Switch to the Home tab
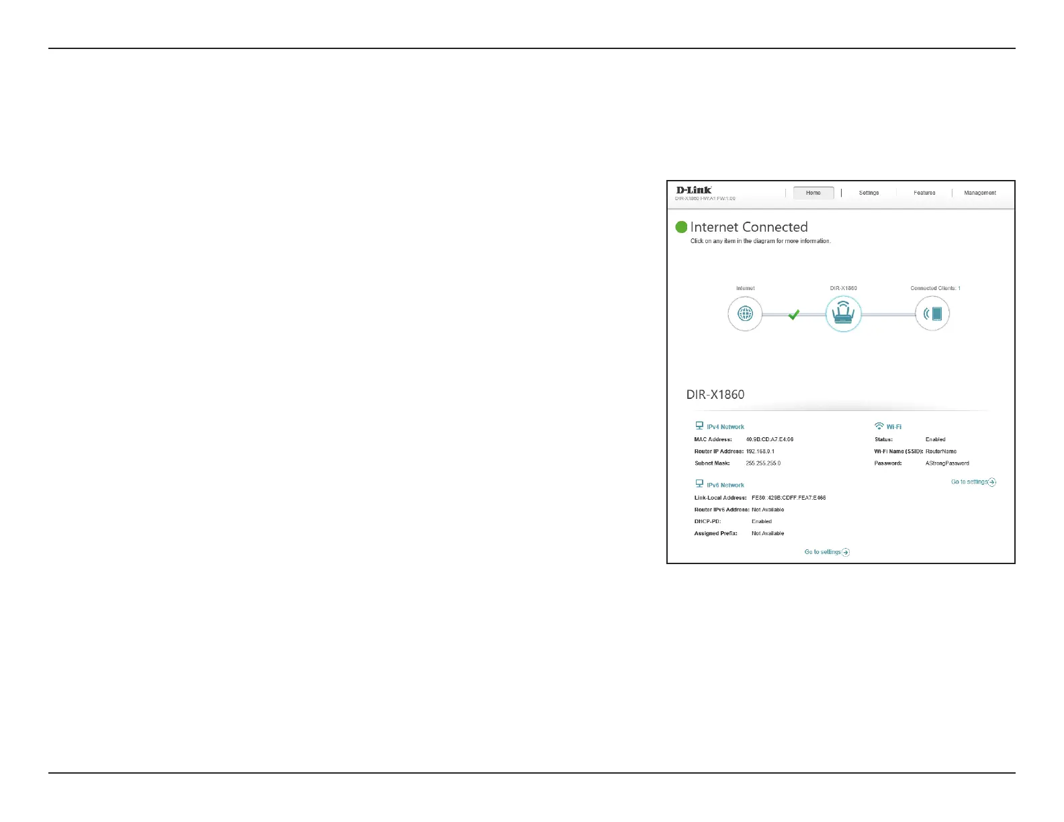Viewport: 1064px width, 822px height. point(813,193)
